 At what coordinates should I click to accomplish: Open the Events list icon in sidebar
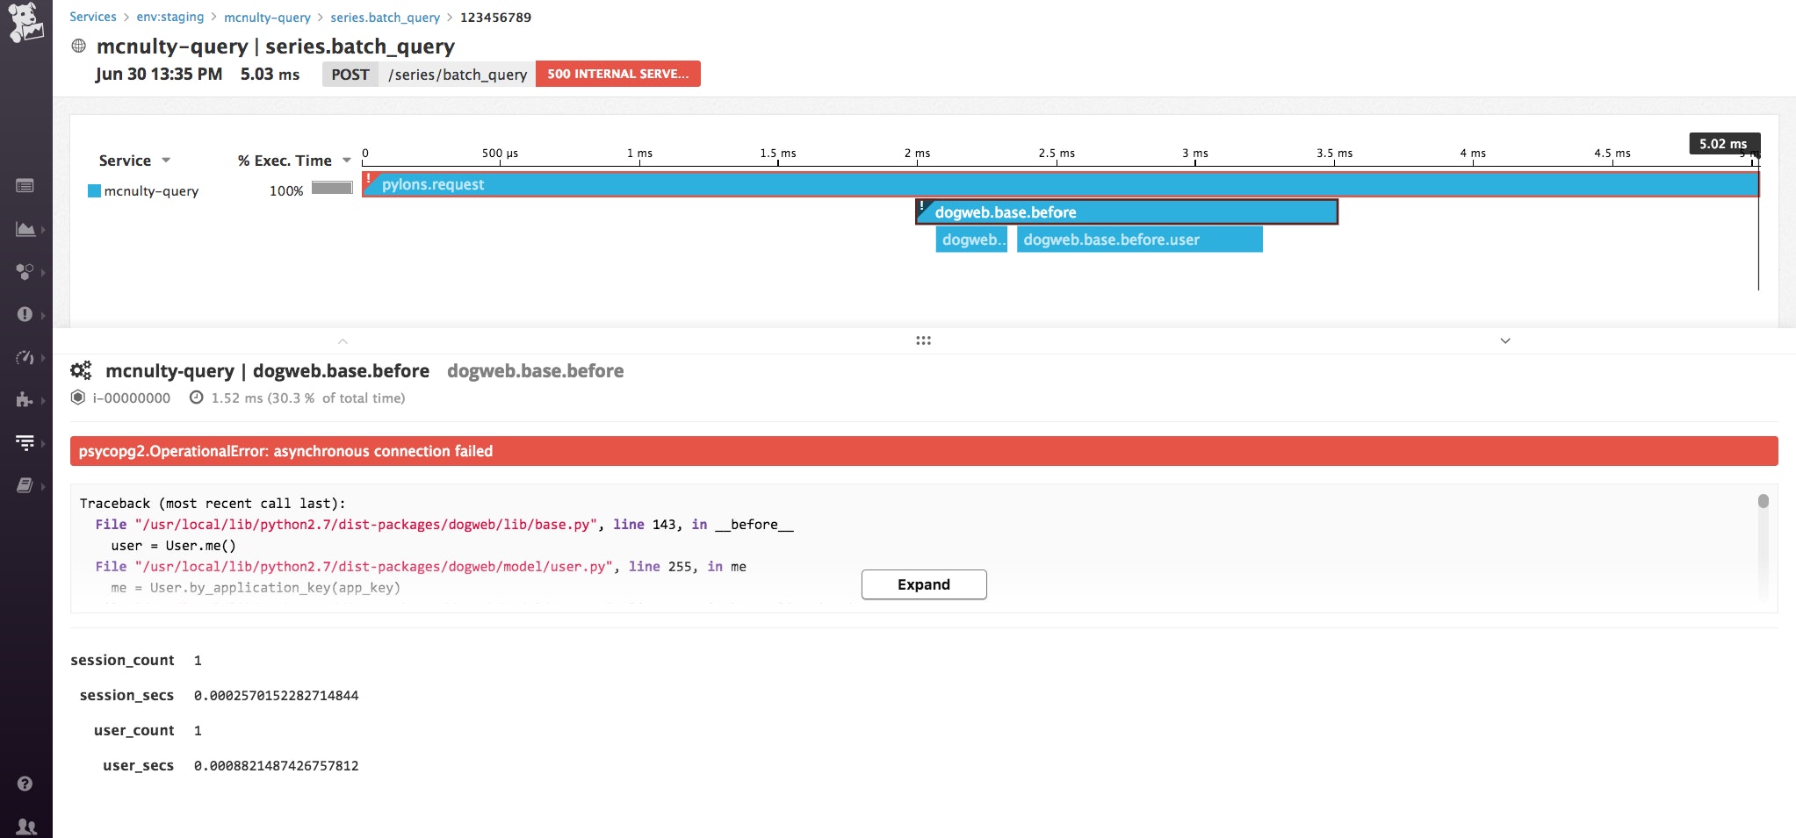[x=25, y=186]
